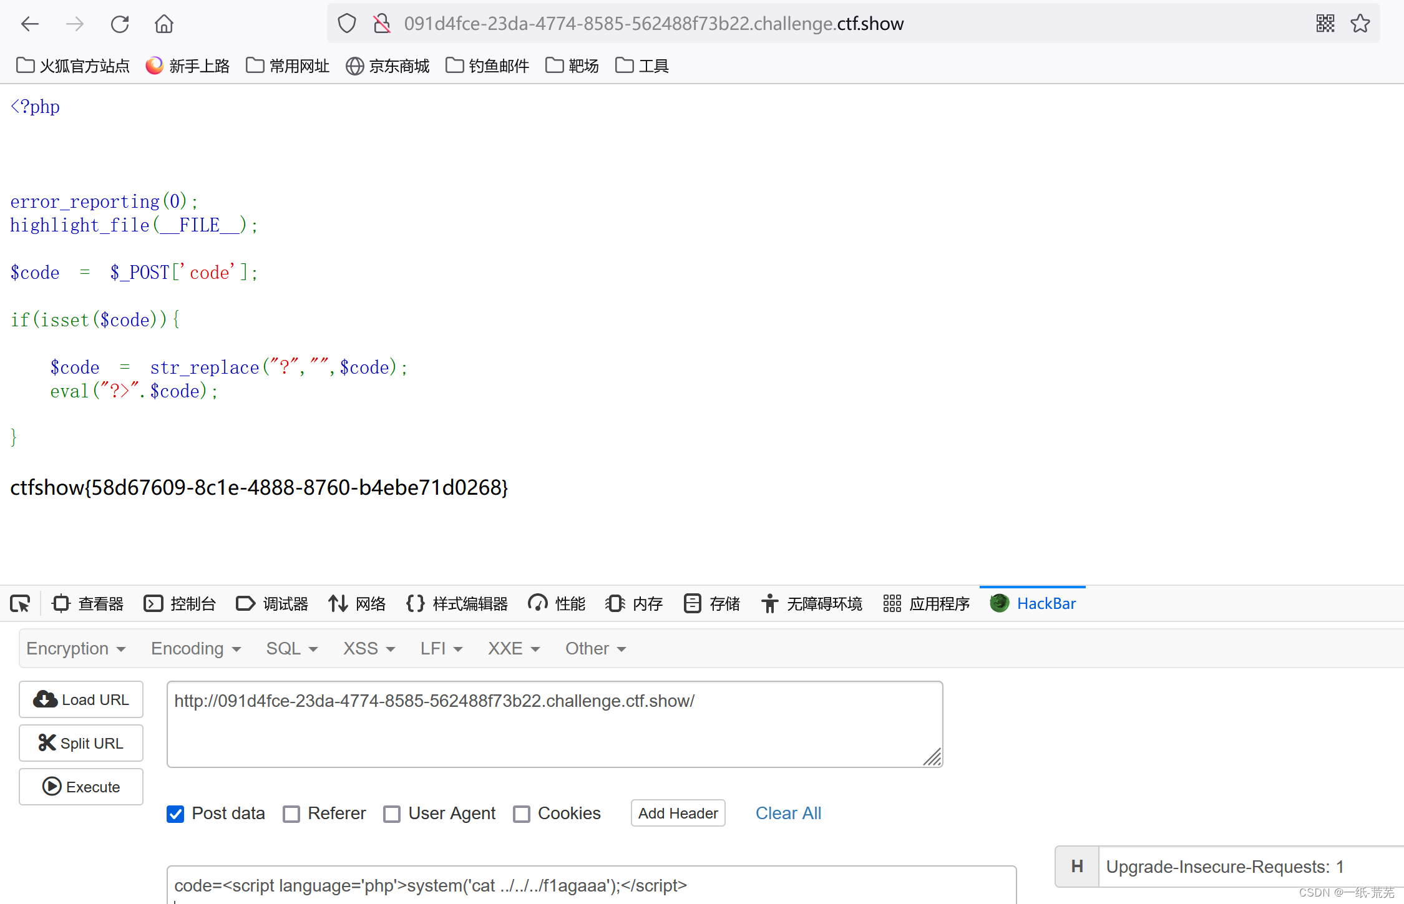Edit the Upgrade-Insecure-Requests header field
The image size is (1404, 904).
click(1251, 867)
